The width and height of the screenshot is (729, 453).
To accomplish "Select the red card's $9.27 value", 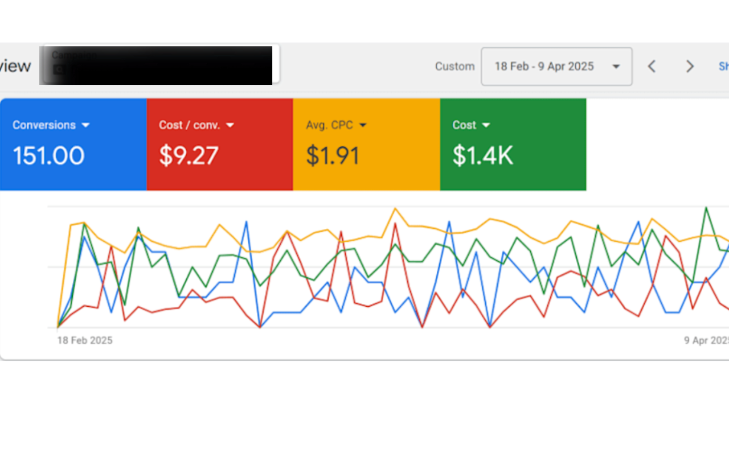I will pos(189,156).
